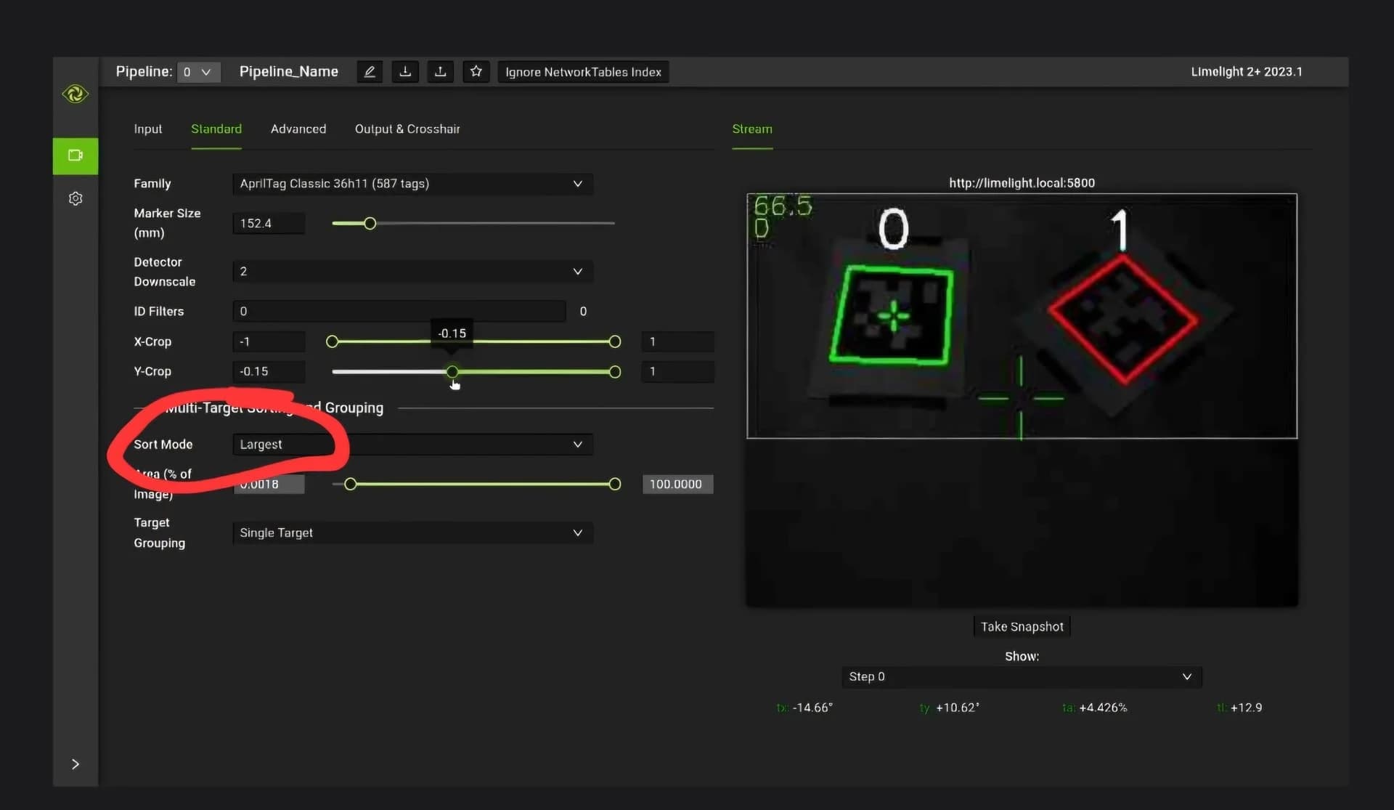Switch to the Advanced tab
Viewport: 1394px width, 810px height.
(x=298, y=129)
